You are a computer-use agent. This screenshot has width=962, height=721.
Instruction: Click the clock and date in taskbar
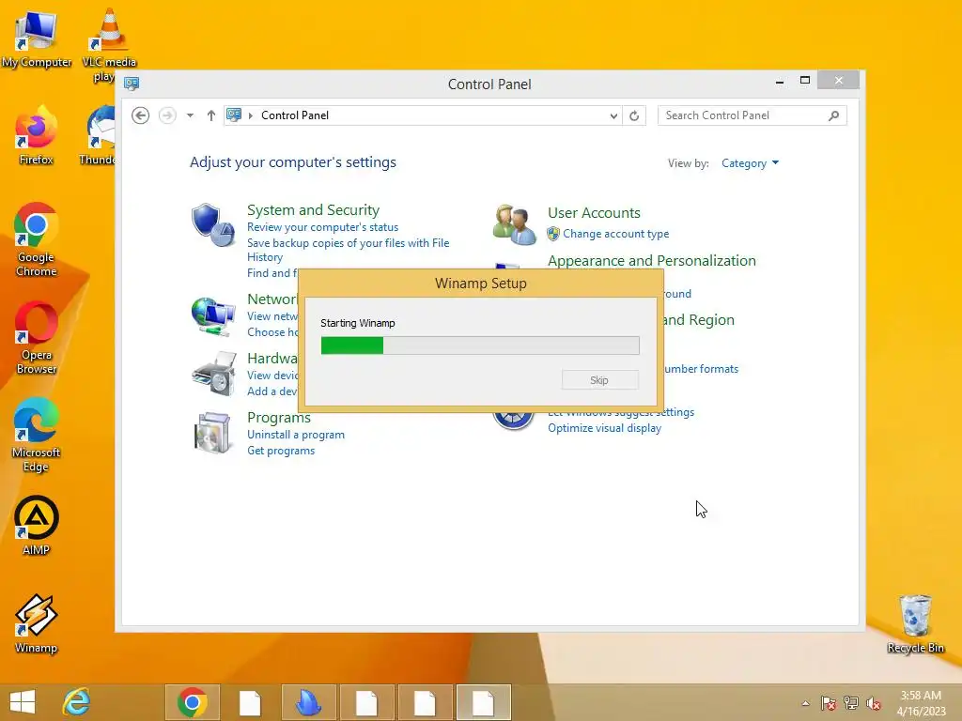921,703
